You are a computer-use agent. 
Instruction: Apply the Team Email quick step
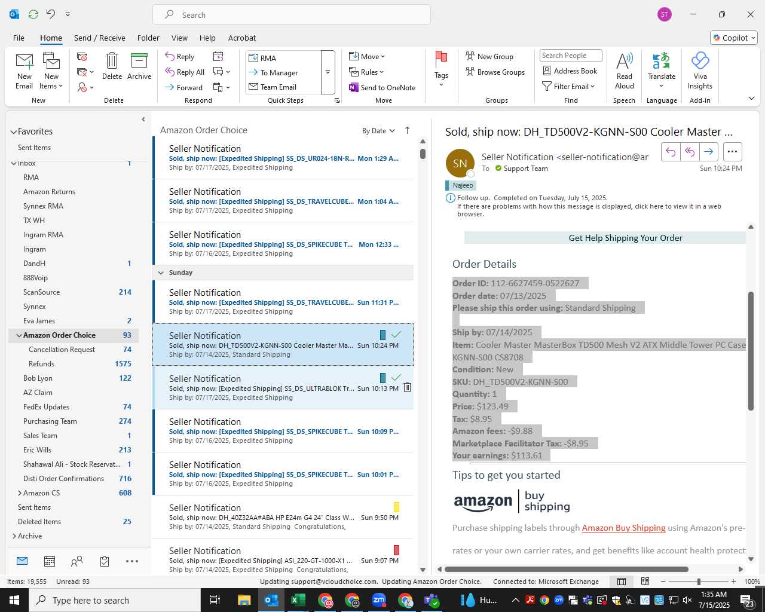(x=284, y=87)
